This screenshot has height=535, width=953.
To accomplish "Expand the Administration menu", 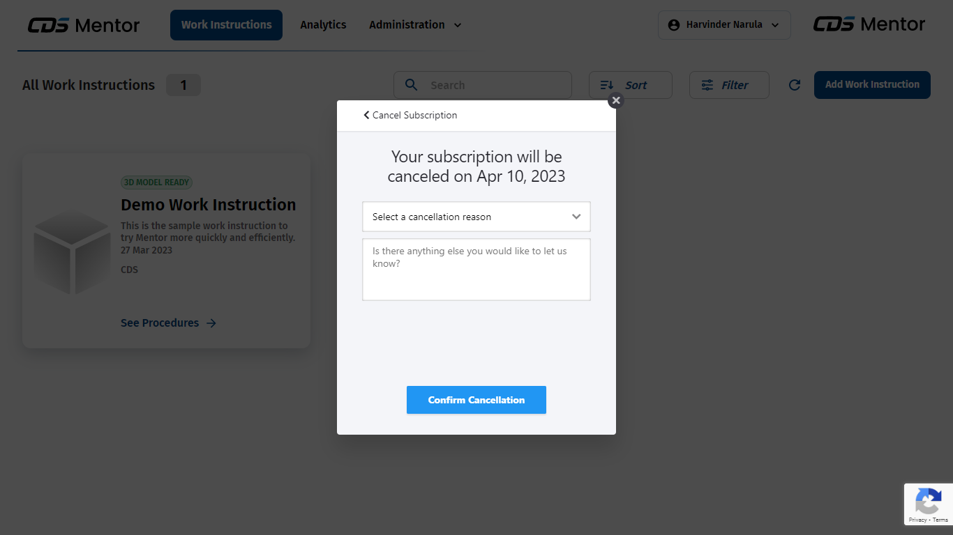I will [x=416, y=25].
